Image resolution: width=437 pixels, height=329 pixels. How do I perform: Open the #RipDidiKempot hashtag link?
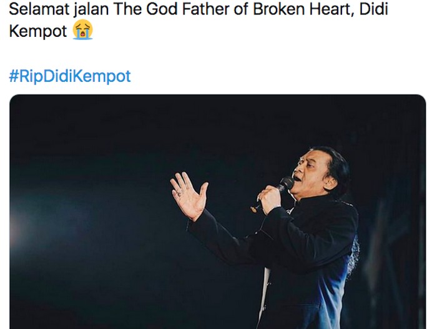(x=70, y=76)
